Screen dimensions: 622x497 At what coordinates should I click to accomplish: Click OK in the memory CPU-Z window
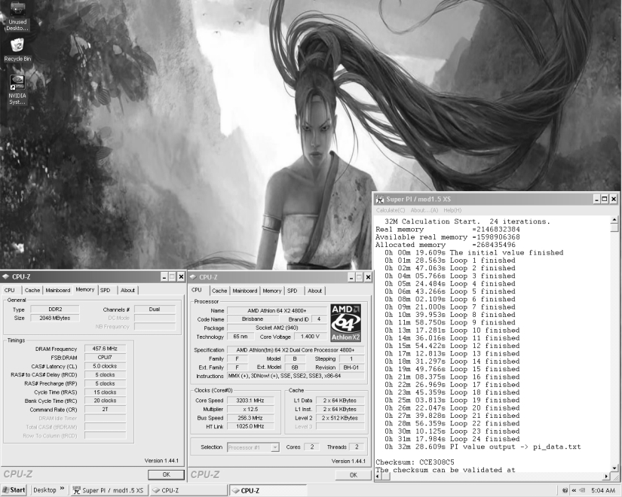coord(166,474)
